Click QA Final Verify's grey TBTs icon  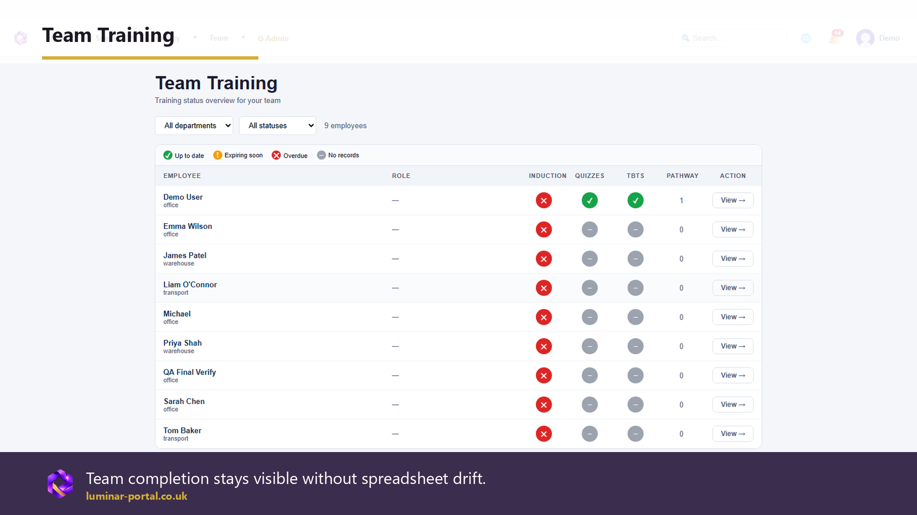635,375
